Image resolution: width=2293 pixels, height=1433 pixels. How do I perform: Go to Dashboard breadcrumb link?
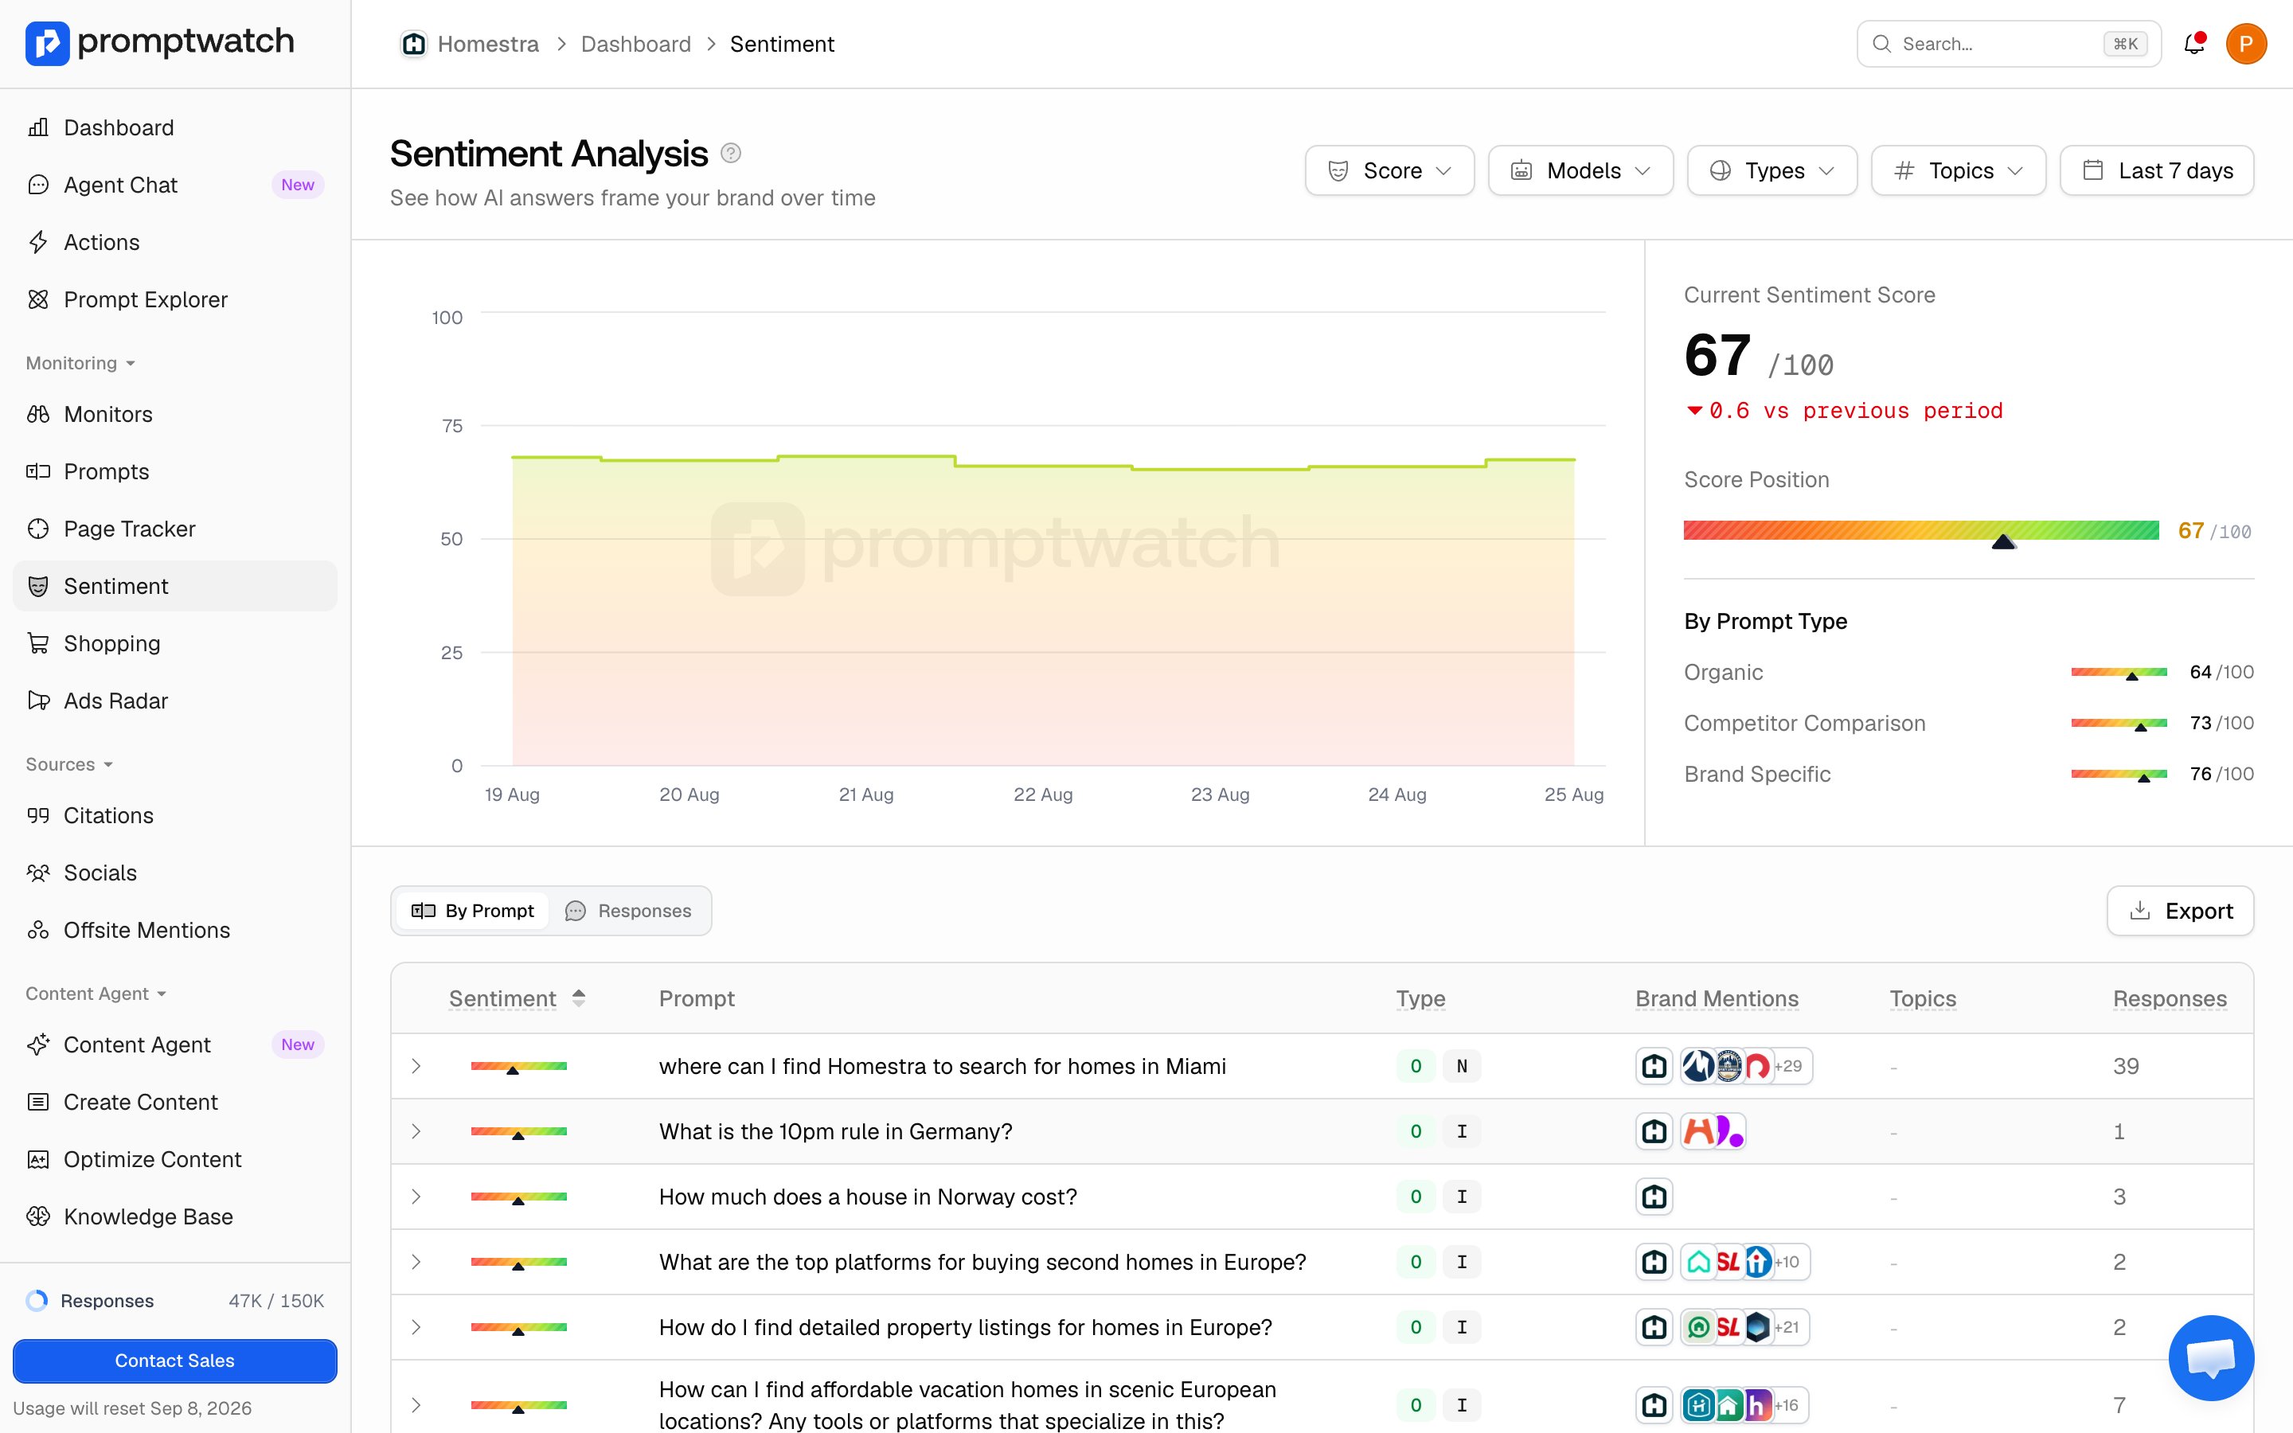(x=636, y=44)
